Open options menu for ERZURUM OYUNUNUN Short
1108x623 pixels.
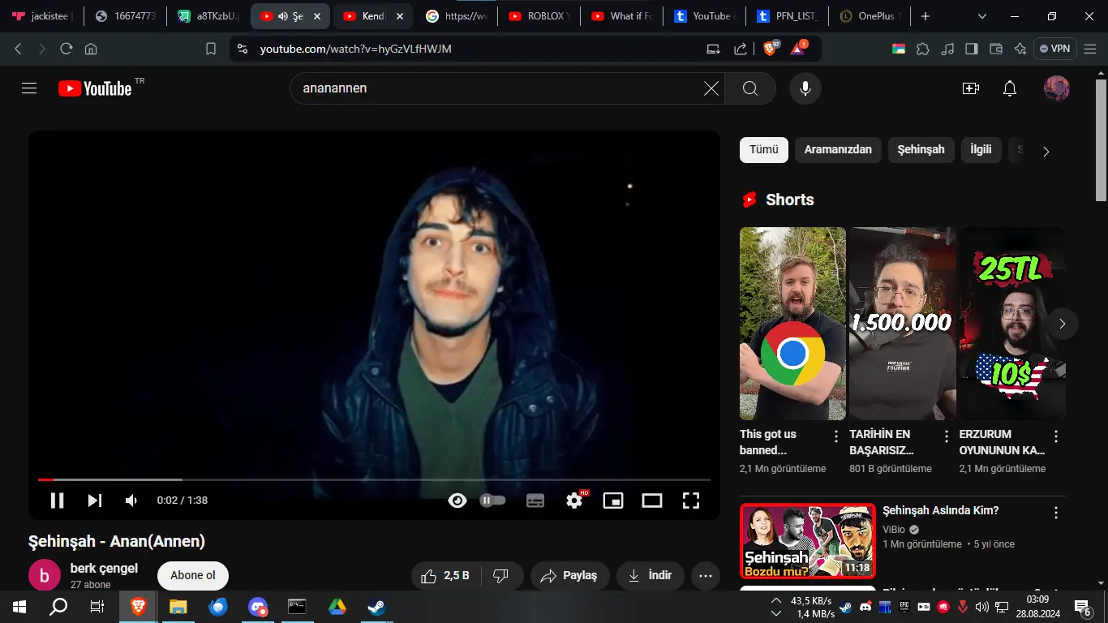click(1056, 436)
